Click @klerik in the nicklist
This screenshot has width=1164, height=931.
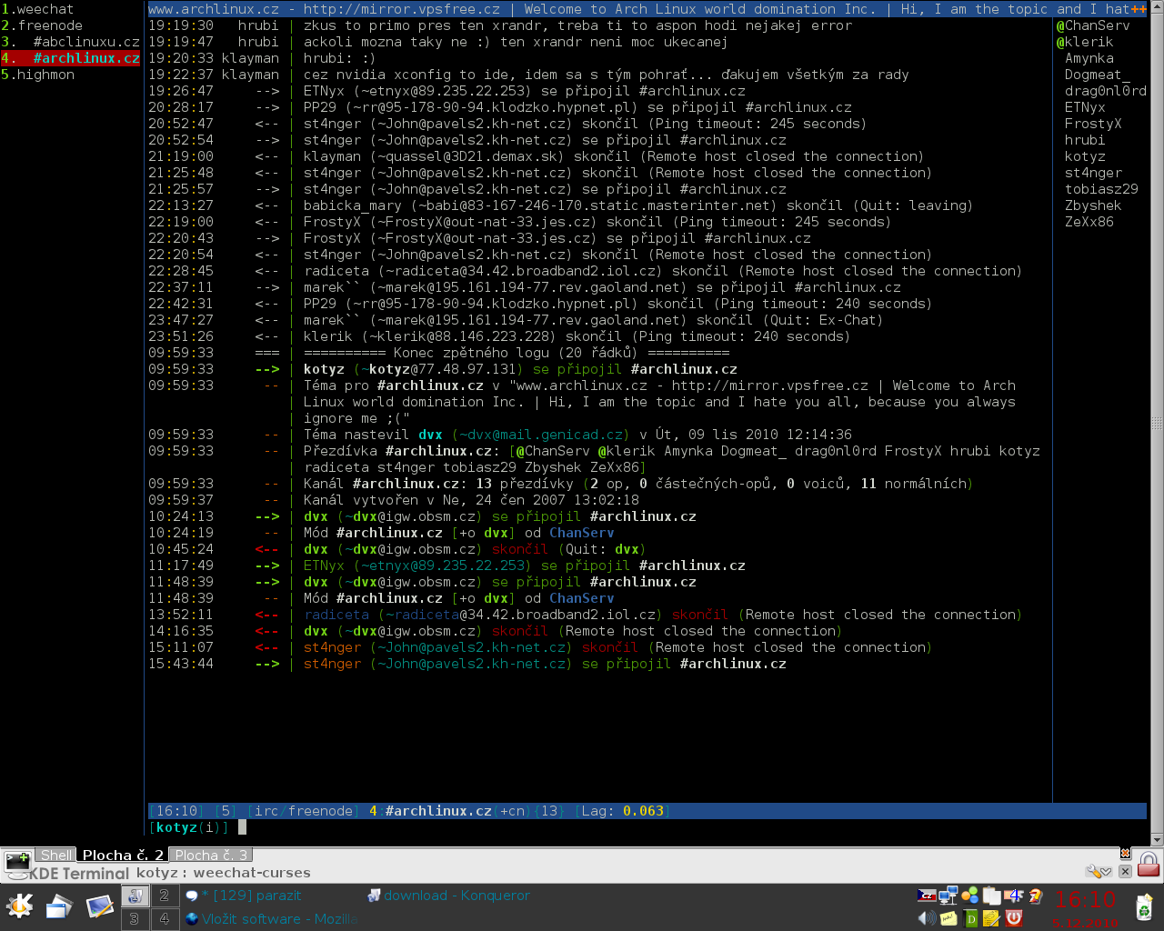pos(1084,42)
